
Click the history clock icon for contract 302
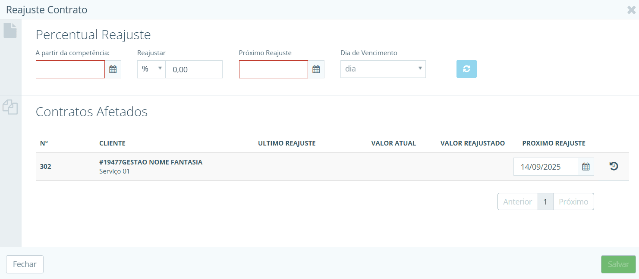[x=614, y=166]
